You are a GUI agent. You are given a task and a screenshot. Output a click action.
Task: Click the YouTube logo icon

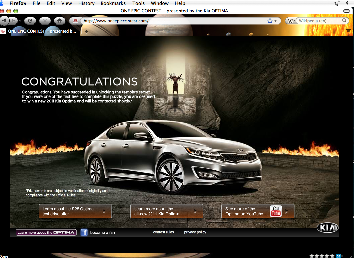pos(276,211)
